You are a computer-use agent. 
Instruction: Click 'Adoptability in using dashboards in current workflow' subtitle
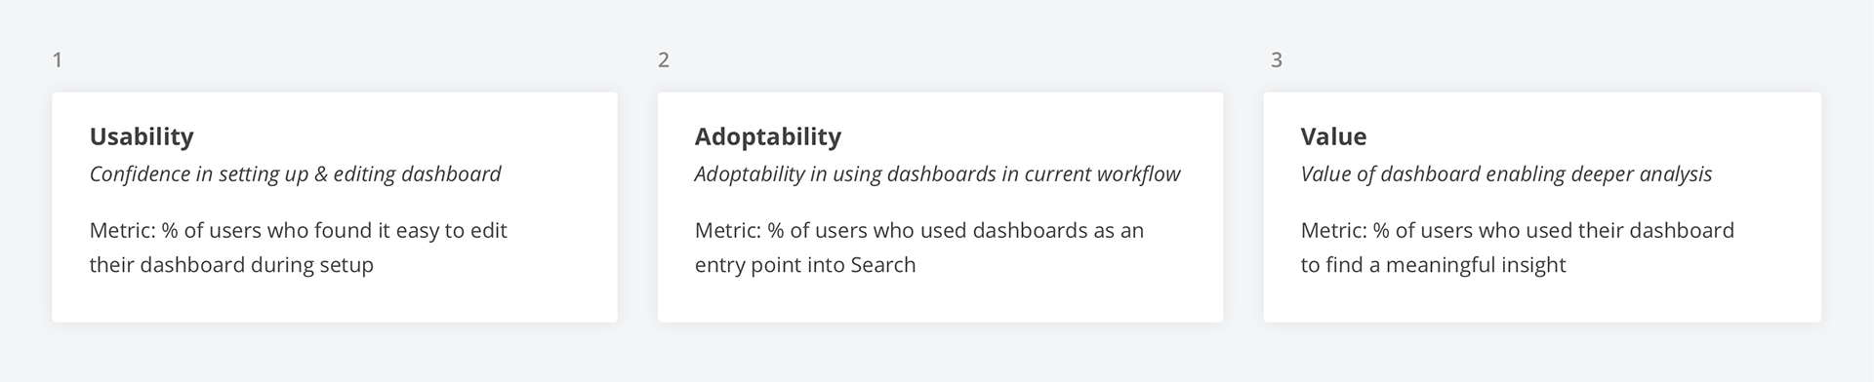pyautogui.click(x=937, y=174)
